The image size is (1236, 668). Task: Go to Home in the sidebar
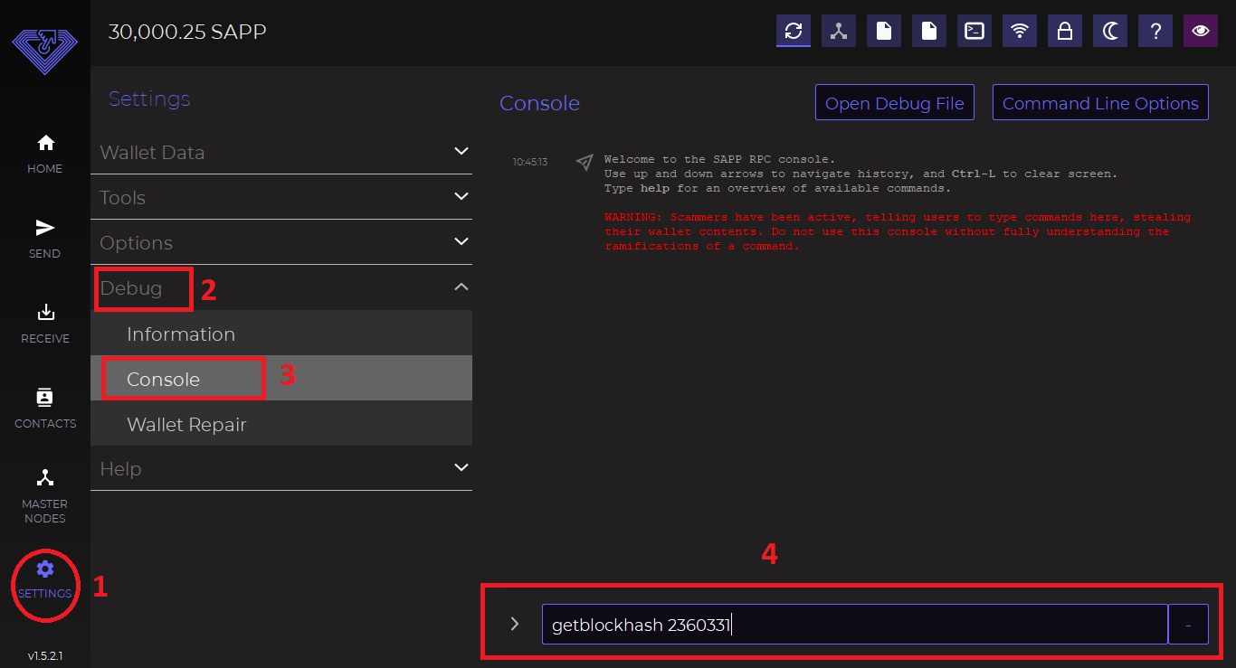(x=45, y=153)
